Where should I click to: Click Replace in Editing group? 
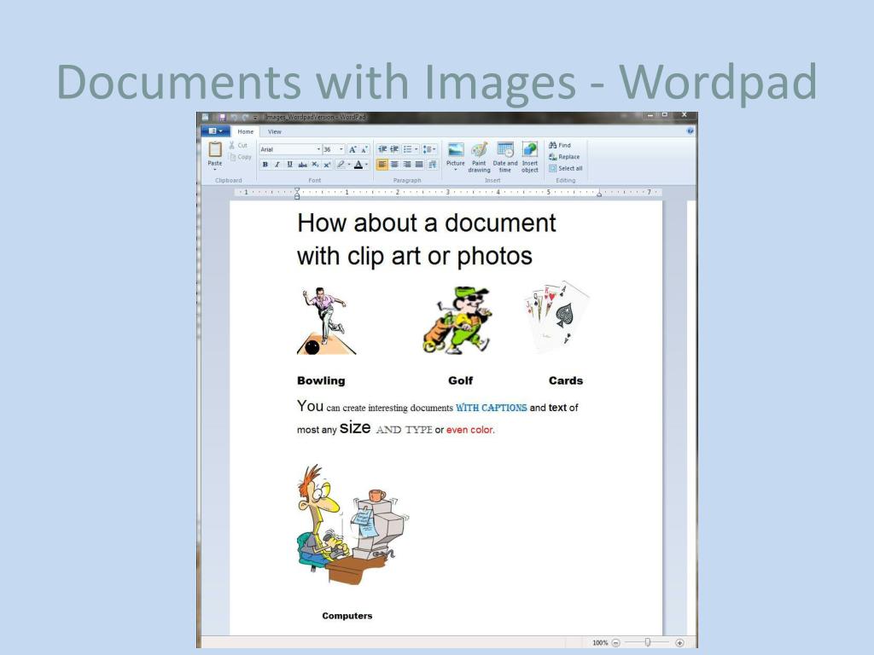[x=564, y=157]
